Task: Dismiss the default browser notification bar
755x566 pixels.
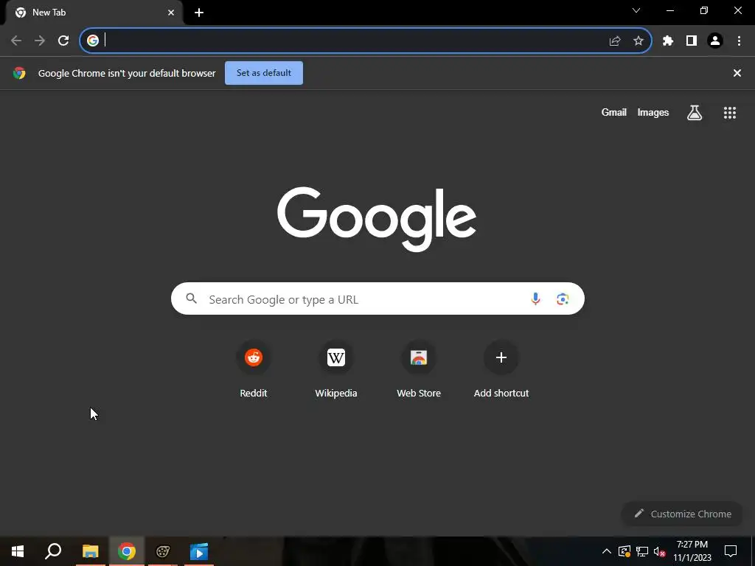Action: click(737, 73)
